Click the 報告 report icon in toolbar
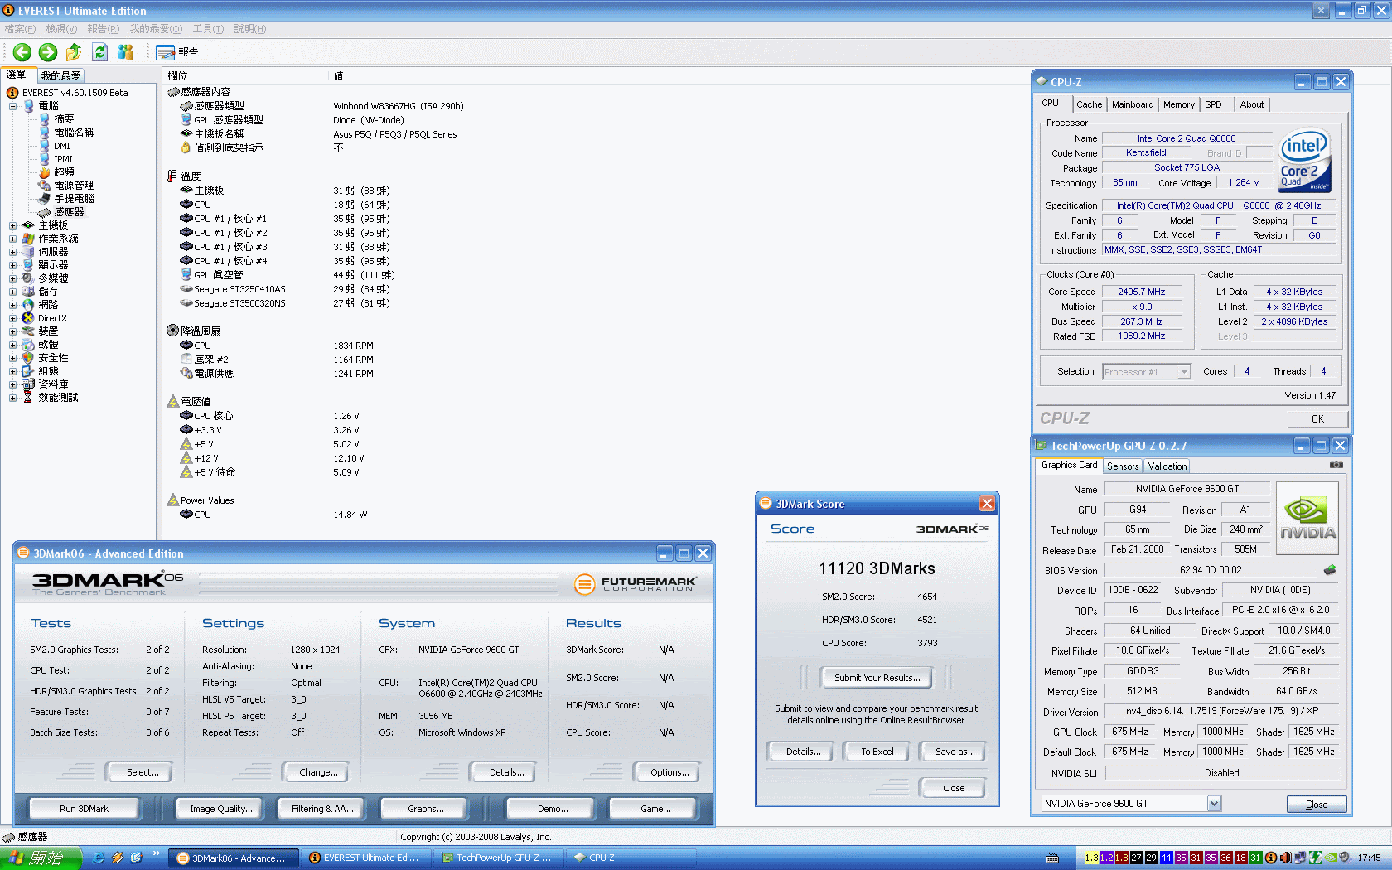The width and height of the screenshot is (1392, 870). (x=176, y=52)
